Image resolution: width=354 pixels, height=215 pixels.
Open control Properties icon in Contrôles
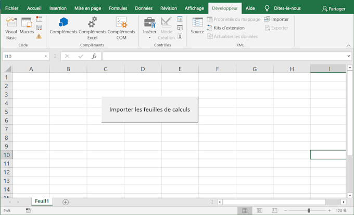(x=180, y=19)
